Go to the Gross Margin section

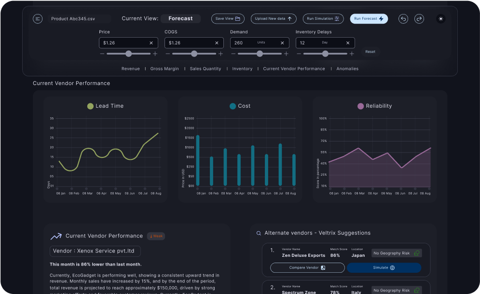(x=165, y=69)
